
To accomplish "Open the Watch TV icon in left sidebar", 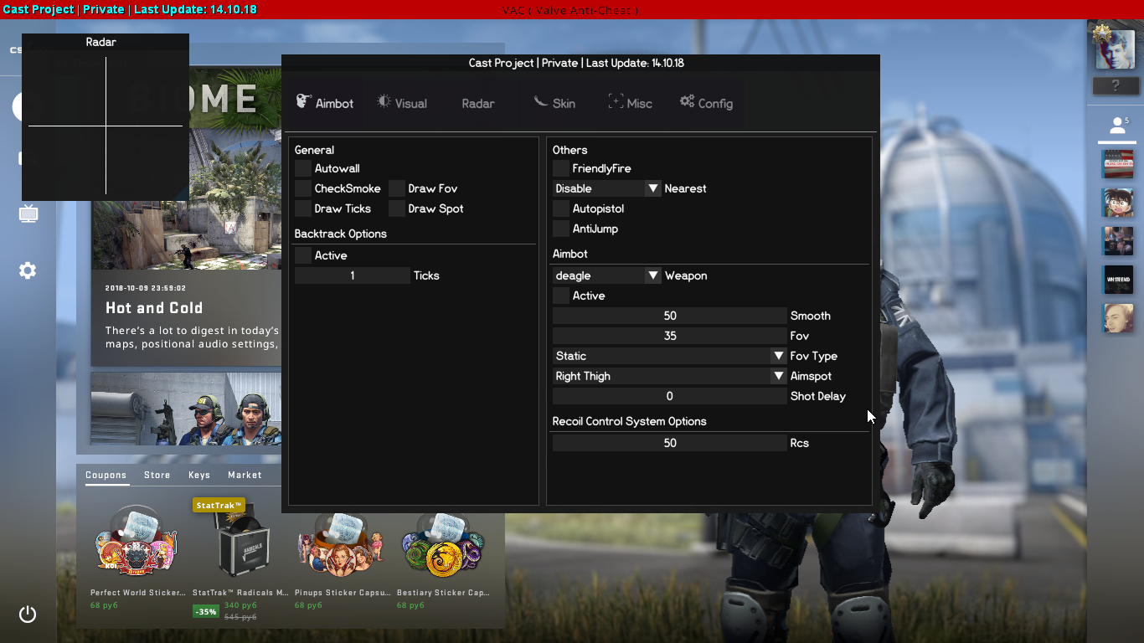I will click(x=28, y=213).
